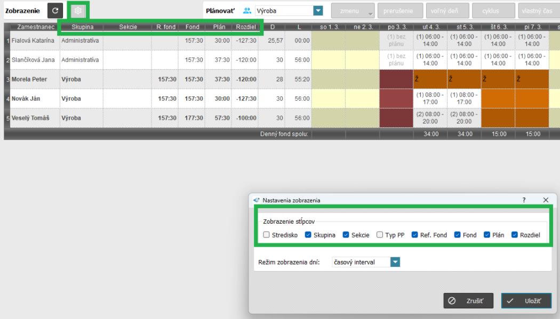Click the help question mark in dialog

524,199
